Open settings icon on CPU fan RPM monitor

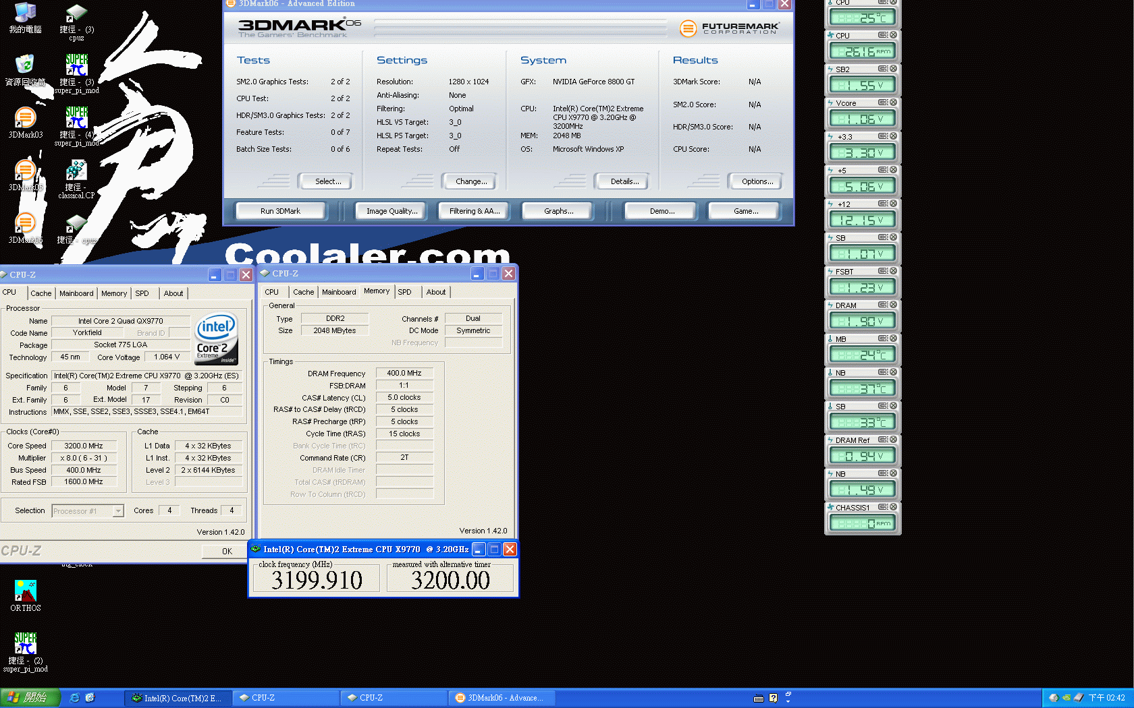point(883,35)
